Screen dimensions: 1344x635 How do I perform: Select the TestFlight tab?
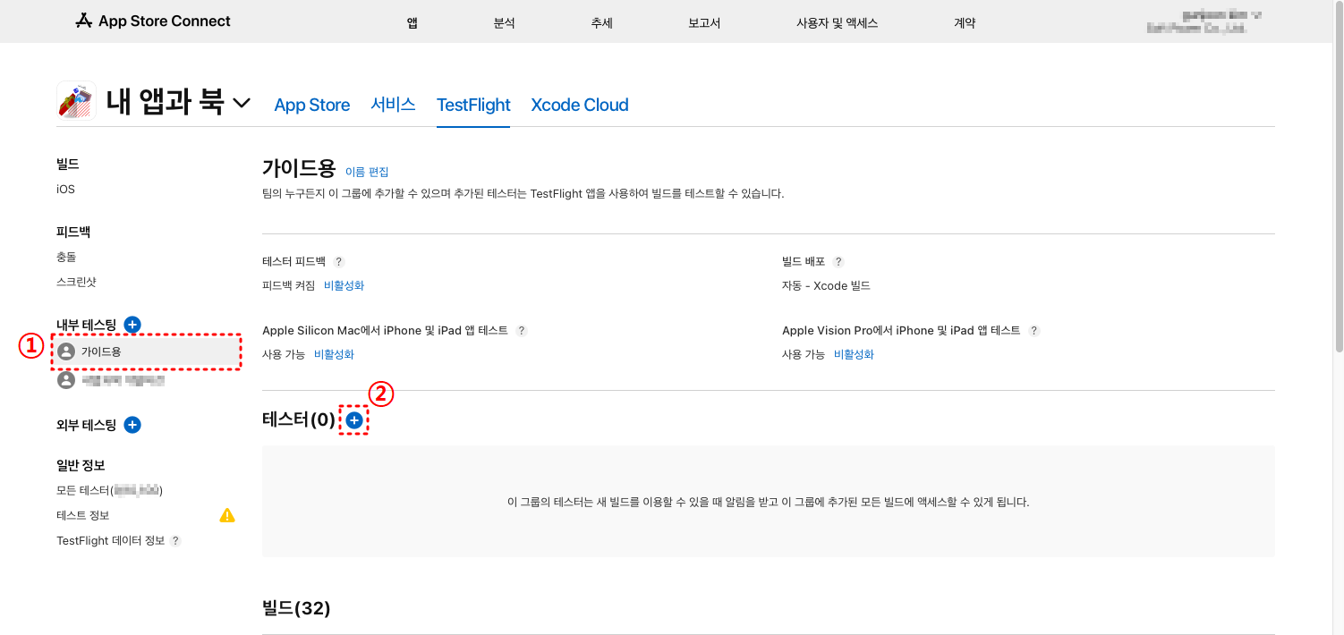click(x=473, y=105)
